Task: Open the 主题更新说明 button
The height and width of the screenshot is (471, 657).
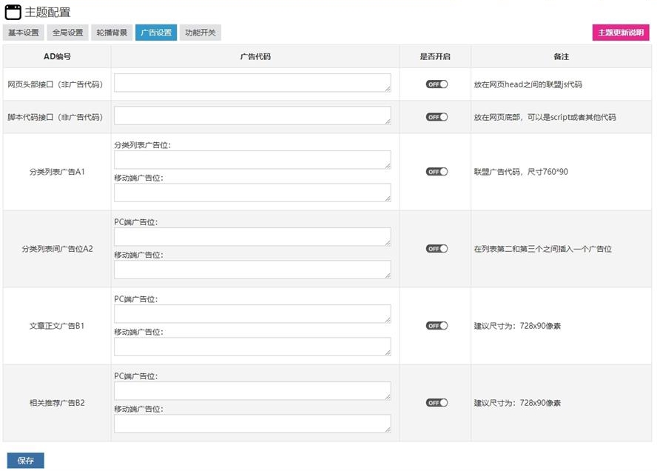Action: pyautogui.click(x=621, y=33)
